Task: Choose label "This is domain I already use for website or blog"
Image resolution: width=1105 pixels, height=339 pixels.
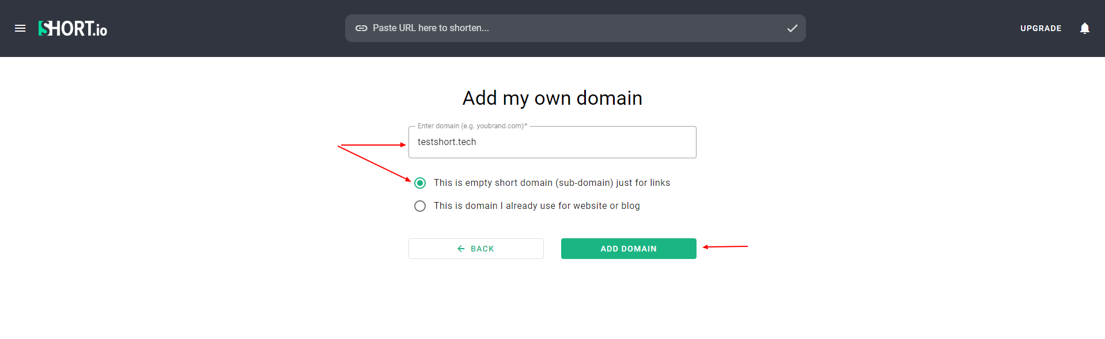Action: (537, 206)
